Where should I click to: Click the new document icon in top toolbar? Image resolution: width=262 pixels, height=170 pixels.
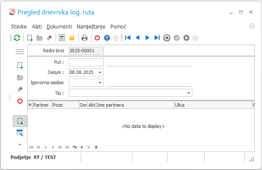[x=30, y=38]
